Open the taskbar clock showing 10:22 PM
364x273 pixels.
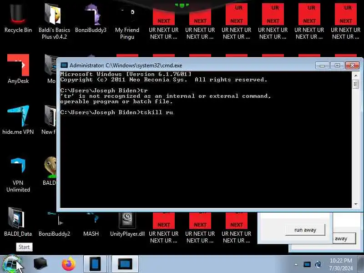pos(341,264)
